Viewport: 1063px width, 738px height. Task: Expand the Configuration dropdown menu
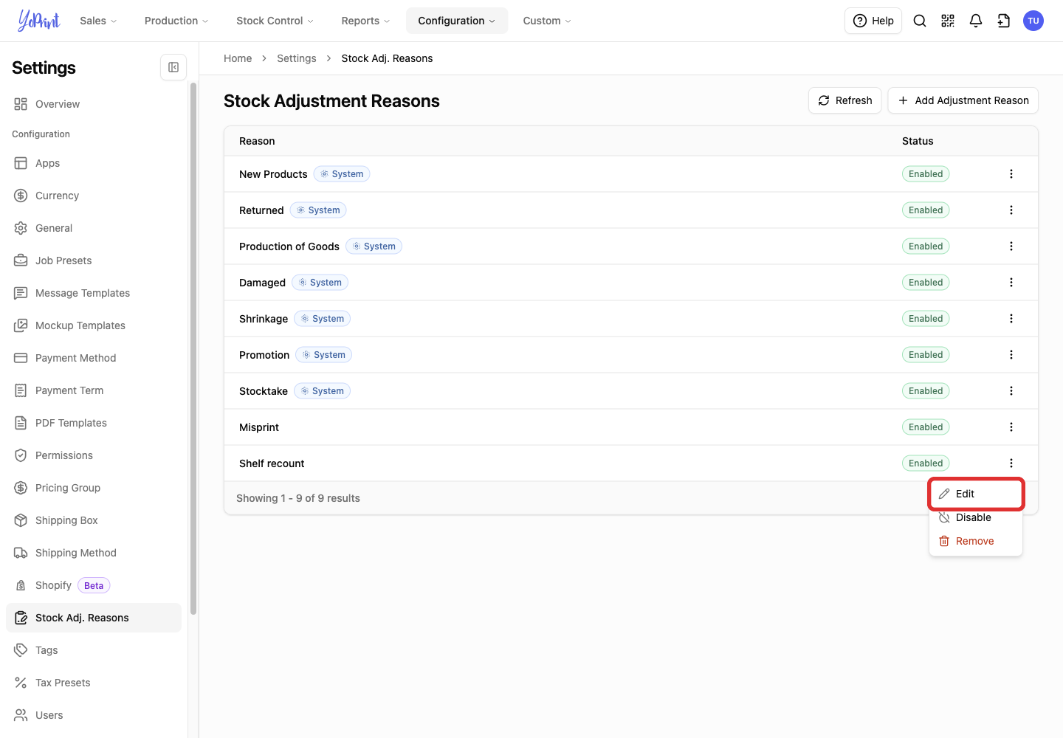tap(457, 21)
